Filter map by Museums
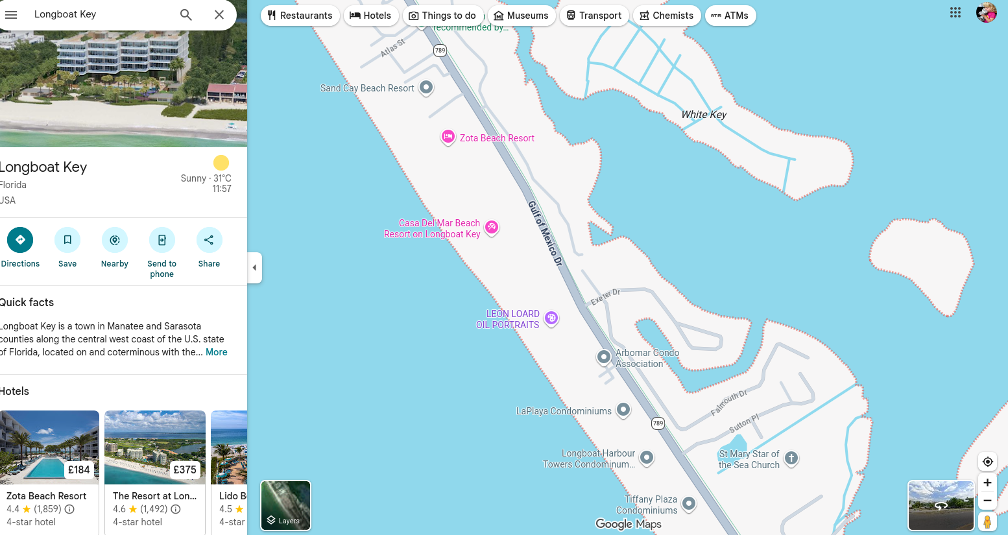Viewport: 1008px width, 535px height. 521,16
